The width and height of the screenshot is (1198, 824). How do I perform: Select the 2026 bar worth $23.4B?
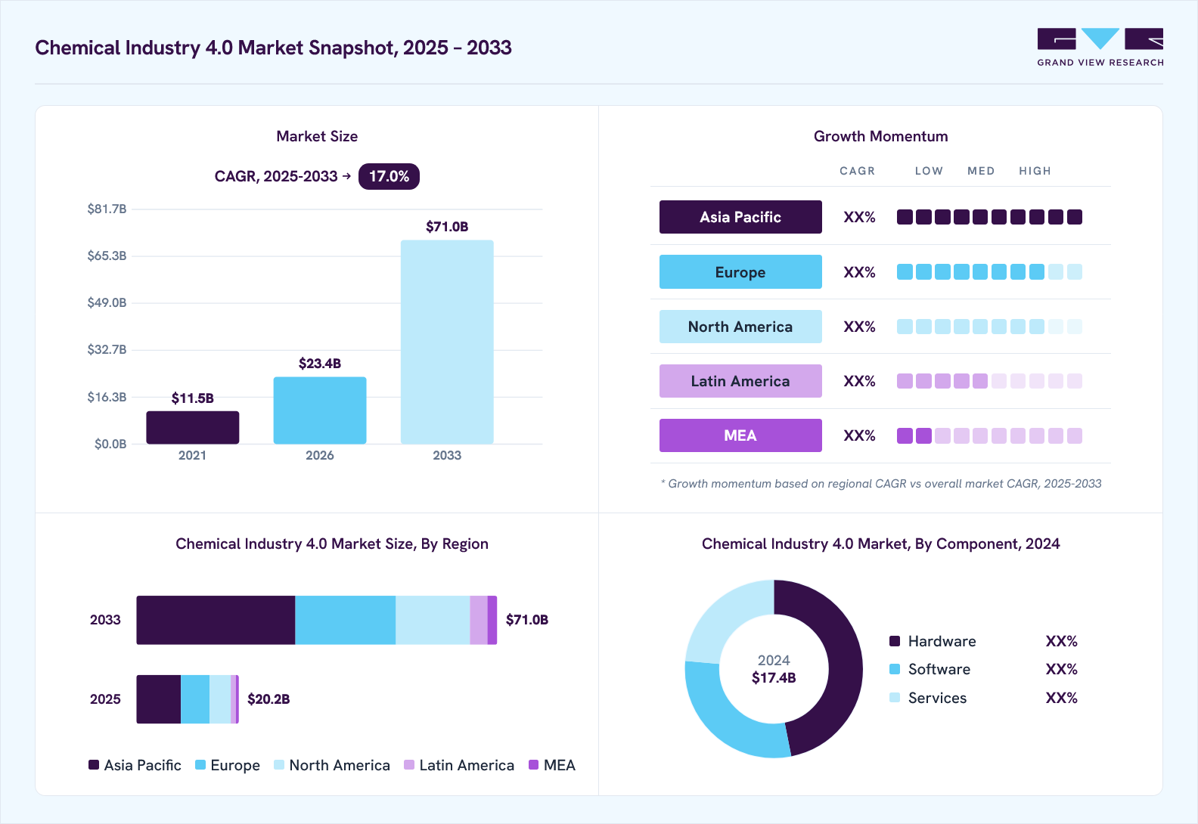320,410
